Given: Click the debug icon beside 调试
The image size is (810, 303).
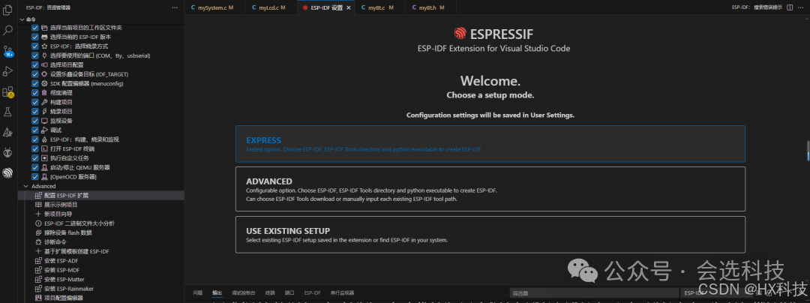Looking at the screenshot, I should click(44, 130).
